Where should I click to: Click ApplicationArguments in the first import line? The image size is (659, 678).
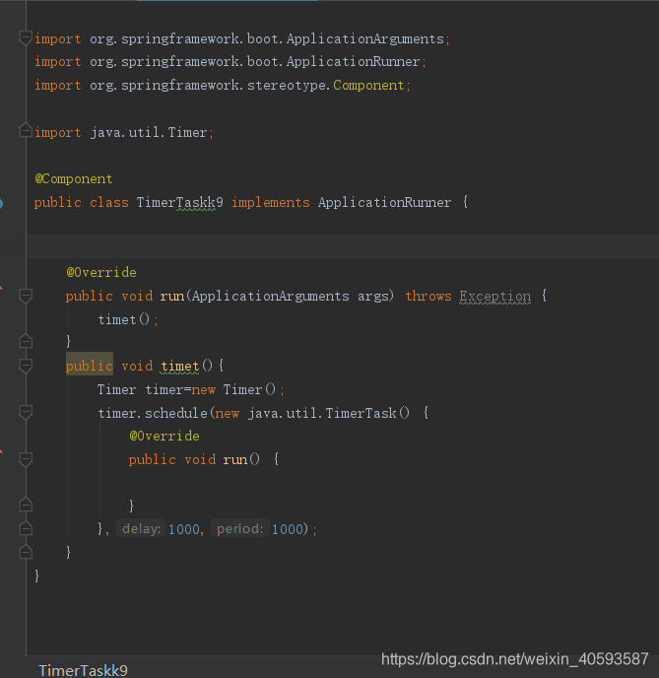coord(365,38)
